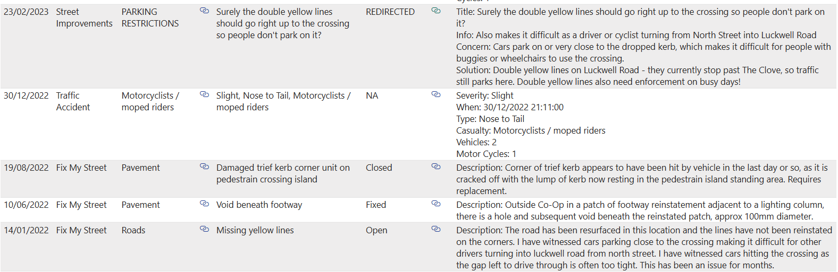Click link icon right of 'Open' status
Screen dimensions: 838x272
[436, 229]
